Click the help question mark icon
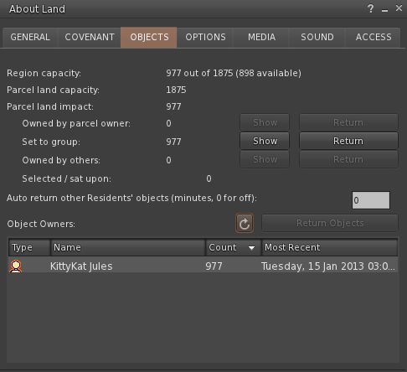 point(370,8)
